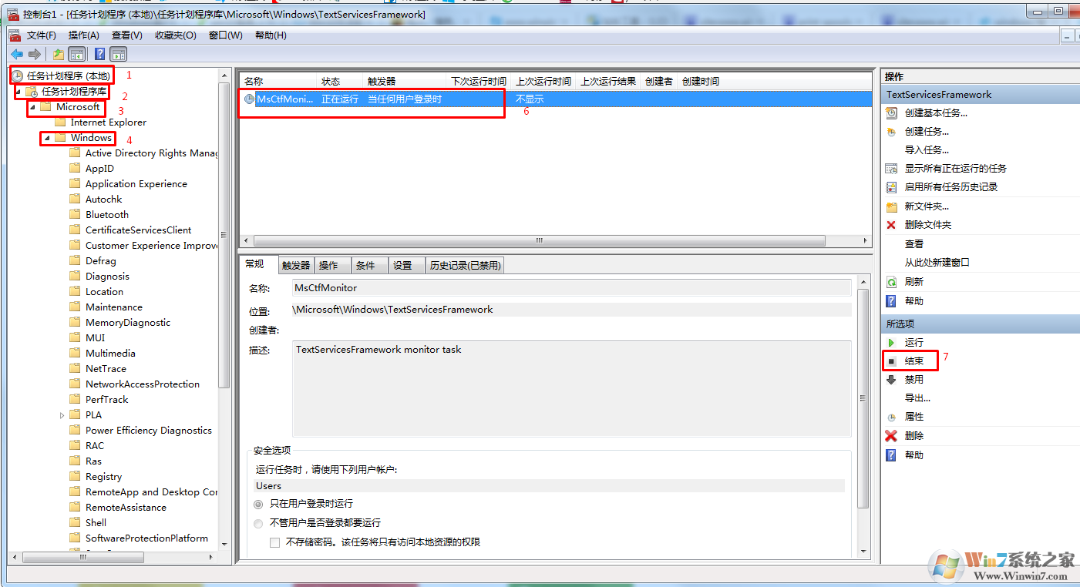Switch to the 触发器 tab
This screenshot has width=1080, height=587.
click(x=295, y=265)
